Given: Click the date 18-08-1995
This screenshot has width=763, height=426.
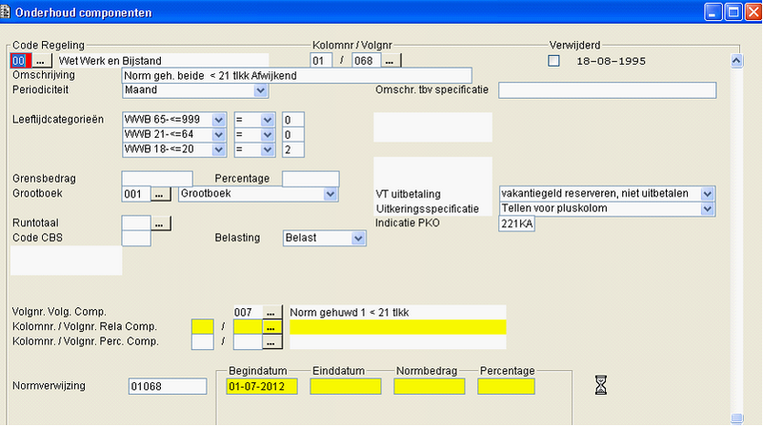Looking at the screenshot, I should pos(612,61).
